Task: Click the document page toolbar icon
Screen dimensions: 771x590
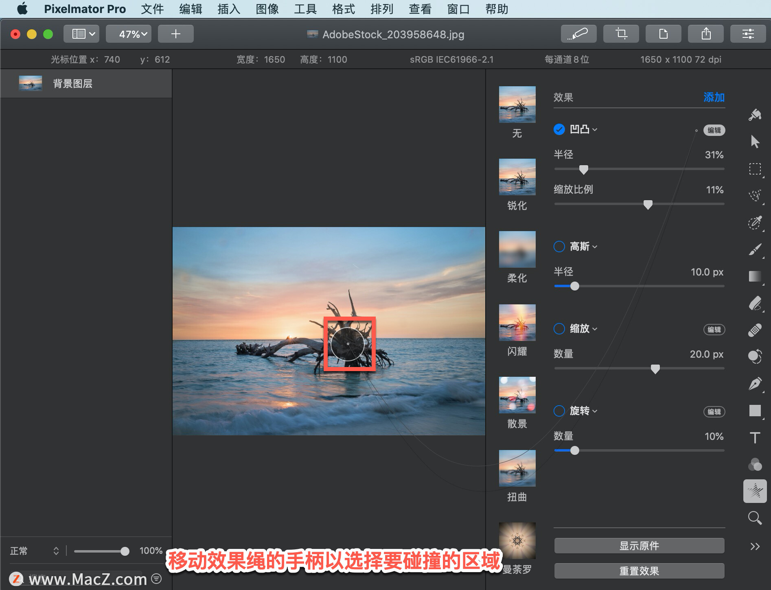Action: point(663,34)
